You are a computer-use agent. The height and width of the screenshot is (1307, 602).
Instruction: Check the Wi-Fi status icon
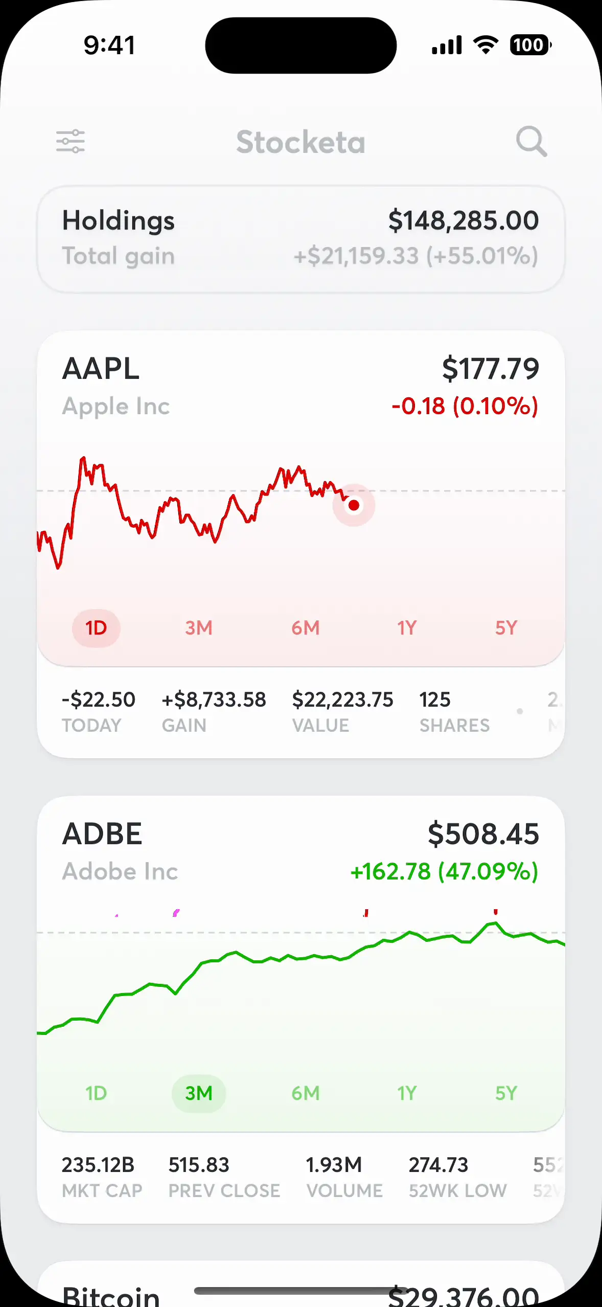(x=486, y=45)
